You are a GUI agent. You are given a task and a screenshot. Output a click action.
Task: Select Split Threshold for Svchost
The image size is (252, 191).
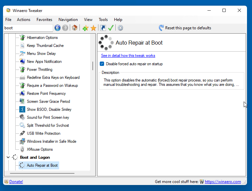tap(48, 125)
